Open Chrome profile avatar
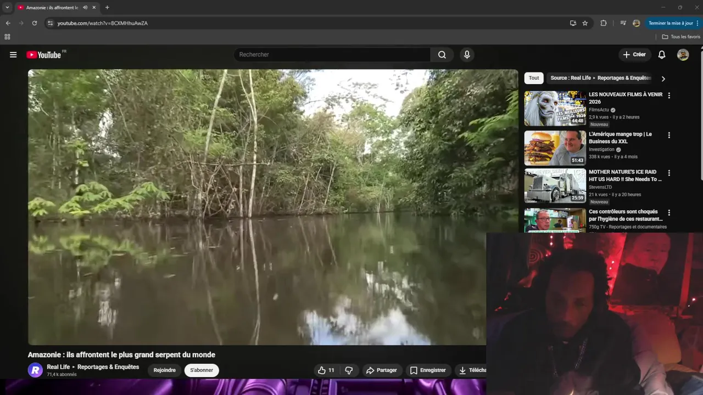703x395 pixels. click(x=636, y=23)
